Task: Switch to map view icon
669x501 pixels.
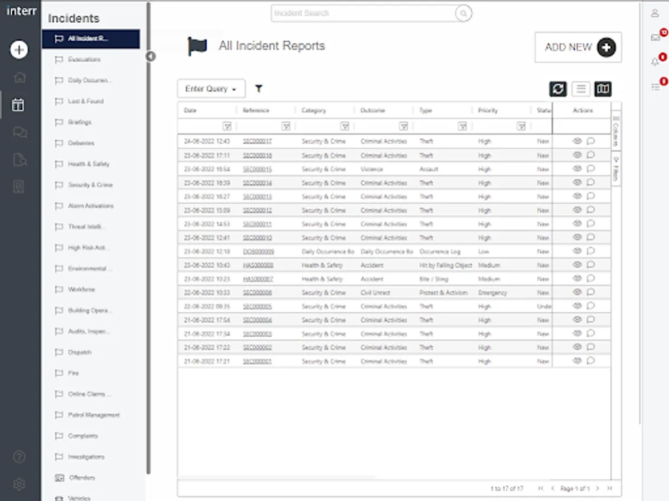Action: click(x=603, y=89)
